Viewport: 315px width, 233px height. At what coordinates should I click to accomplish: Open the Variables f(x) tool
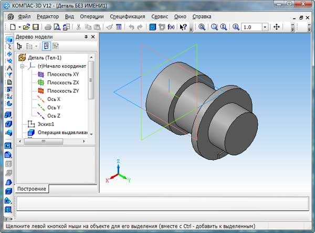[171, 27]
